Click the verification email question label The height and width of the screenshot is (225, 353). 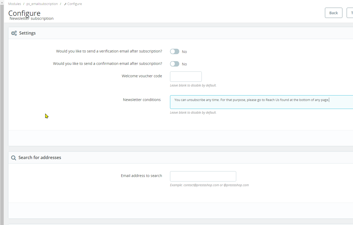click(109, 51)
